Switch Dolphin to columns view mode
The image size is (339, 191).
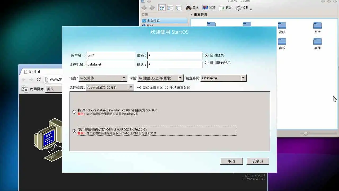tap(179, 8)
